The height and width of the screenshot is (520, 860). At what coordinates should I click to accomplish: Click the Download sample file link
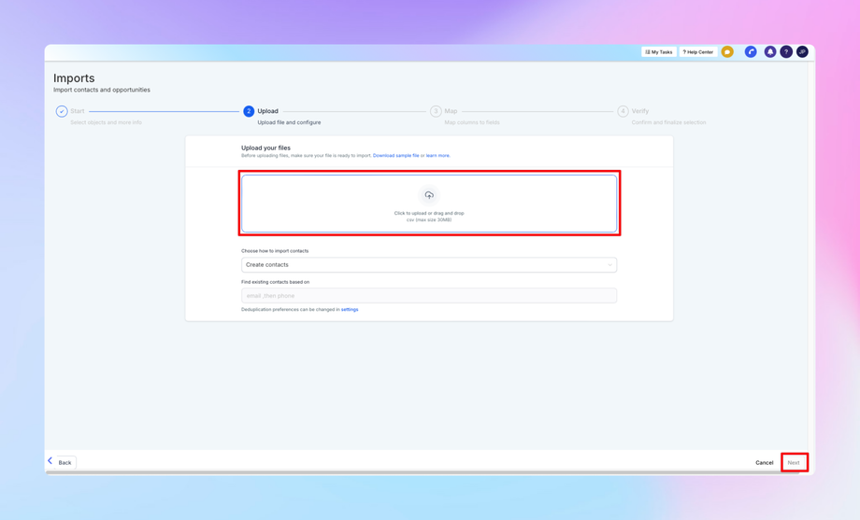point(396,156)
